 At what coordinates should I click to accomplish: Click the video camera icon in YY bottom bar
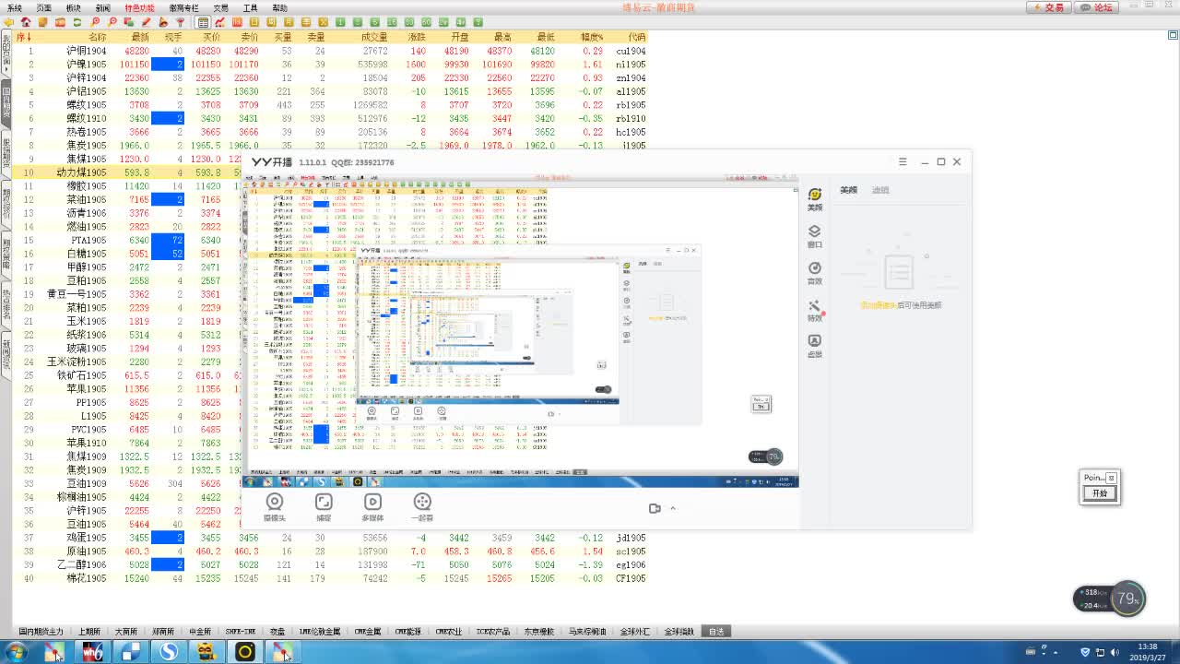(x=655, y=508)
